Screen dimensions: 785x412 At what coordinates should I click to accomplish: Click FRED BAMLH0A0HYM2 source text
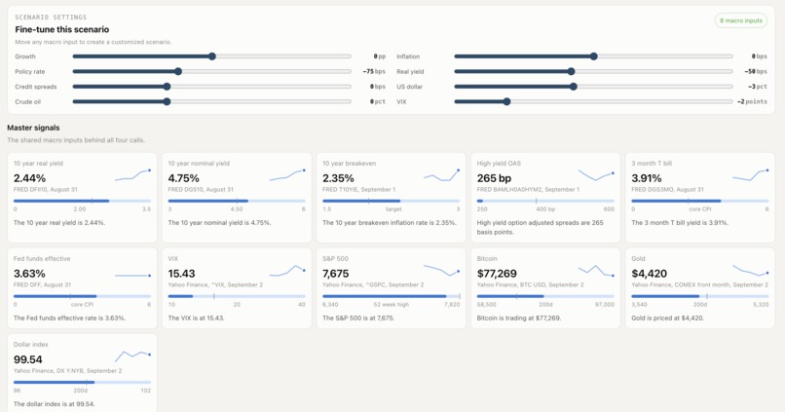(x=528, y=190)
